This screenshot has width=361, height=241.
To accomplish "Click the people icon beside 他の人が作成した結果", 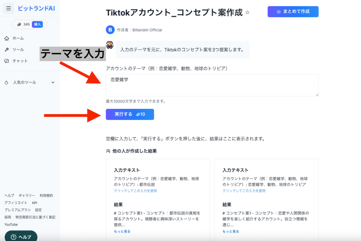I will [x=108, y=151].
